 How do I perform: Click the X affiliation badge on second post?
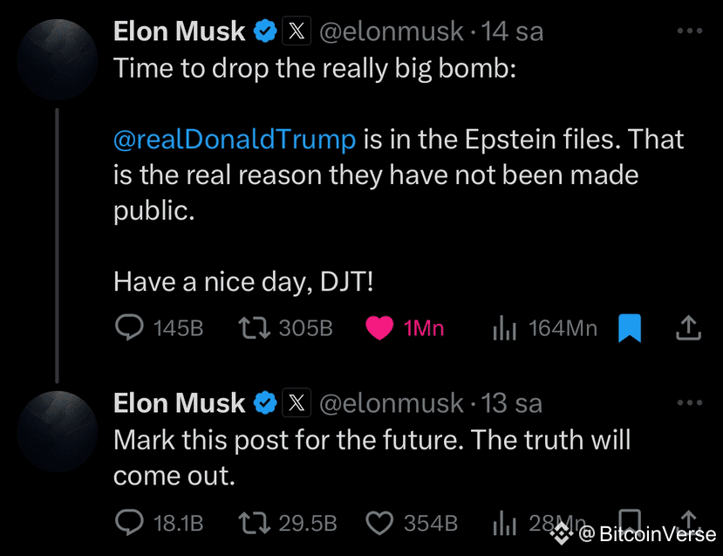(297, 402)
